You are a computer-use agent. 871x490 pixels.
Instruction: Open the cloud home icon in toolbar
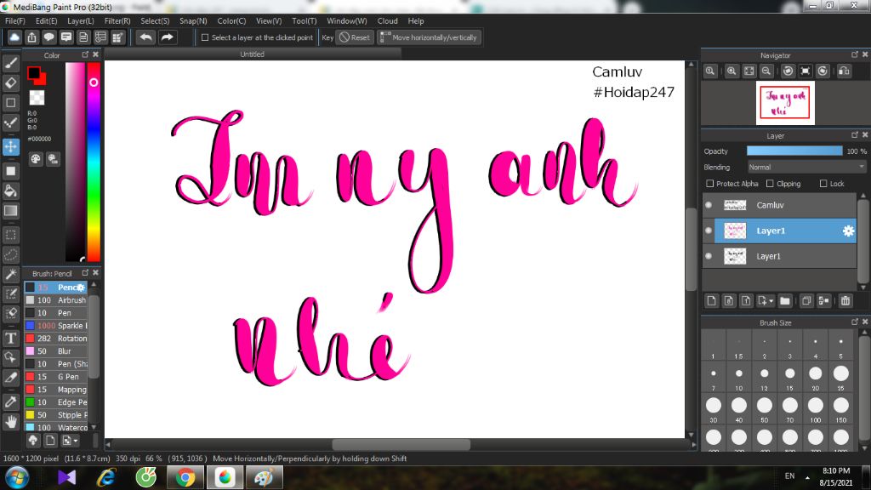14,37
